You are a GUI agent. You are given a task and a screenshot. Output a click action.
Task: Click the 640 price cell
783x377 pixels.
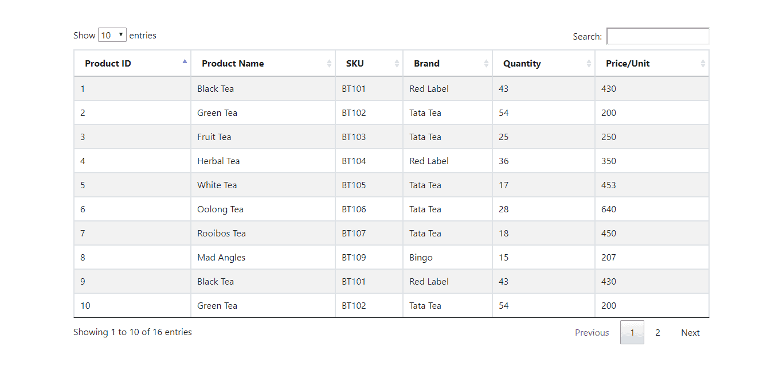(x=652, y=209)
